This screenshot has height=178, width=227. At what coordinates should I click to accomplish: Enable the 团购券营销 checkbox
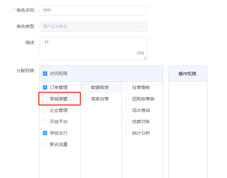tap(127, 99)
